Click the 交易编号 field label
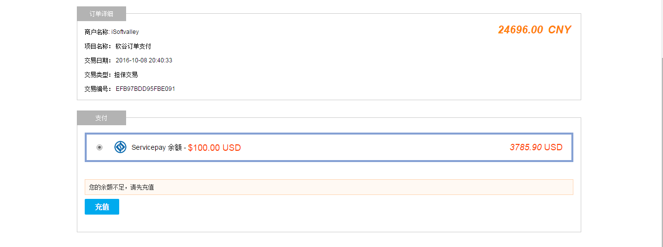 click(x=98, y=89)
